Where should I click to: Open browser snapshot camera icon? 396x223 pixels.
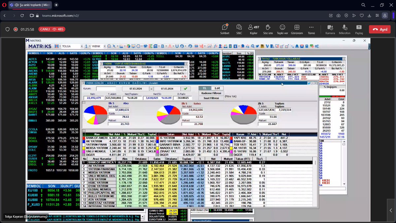[338, 16]
